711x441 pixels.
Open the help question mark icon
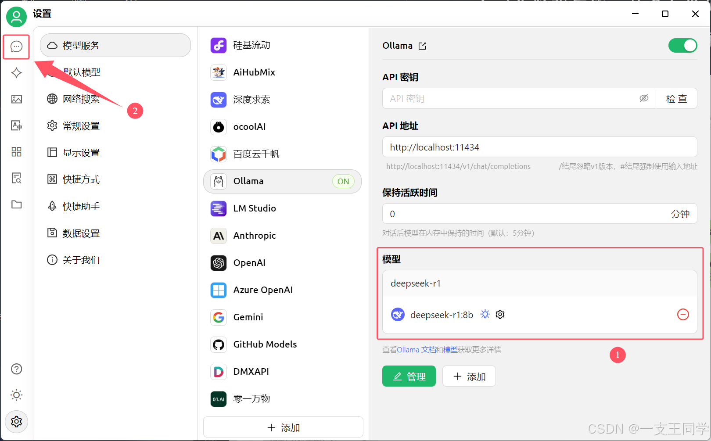pyautogui.click(x=16, y=369)
